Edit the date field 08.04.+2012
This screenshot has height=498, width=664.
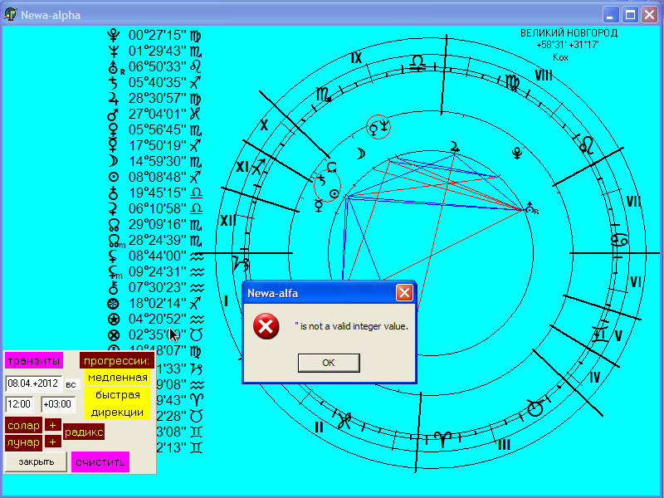[33, 383]
